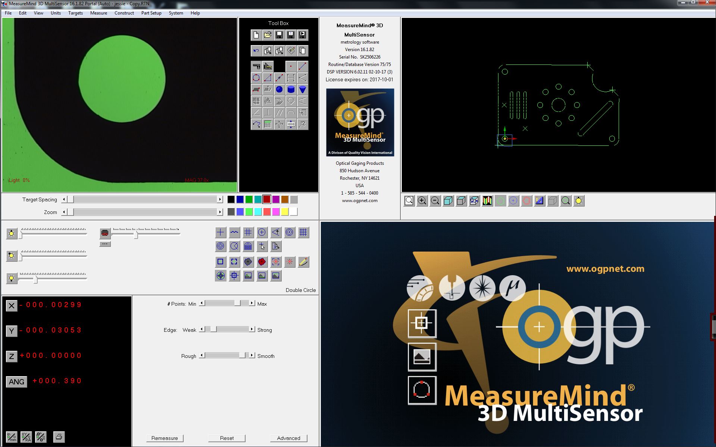Viewport: 716px width, 447px height.
Task: Toggle inch/mm units in the readout panel
Action: [x=11, y=437]
